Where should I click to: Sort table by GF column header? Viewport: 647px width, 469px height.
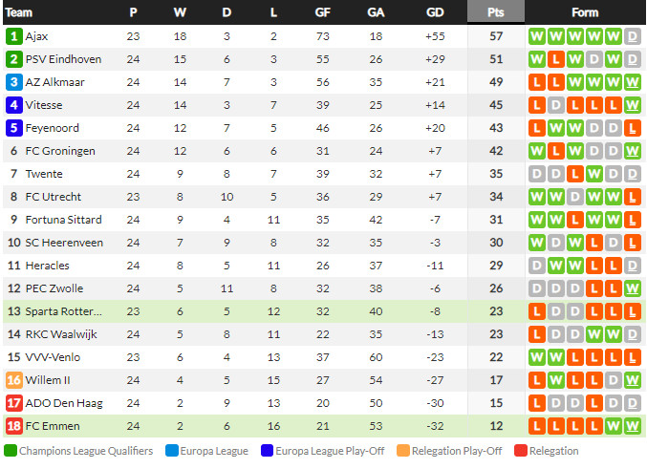[x=323, y=12]
